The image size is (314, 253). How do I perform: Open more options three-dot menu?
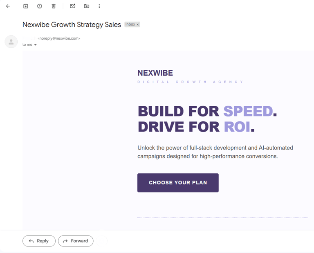[x=99, y=6]
